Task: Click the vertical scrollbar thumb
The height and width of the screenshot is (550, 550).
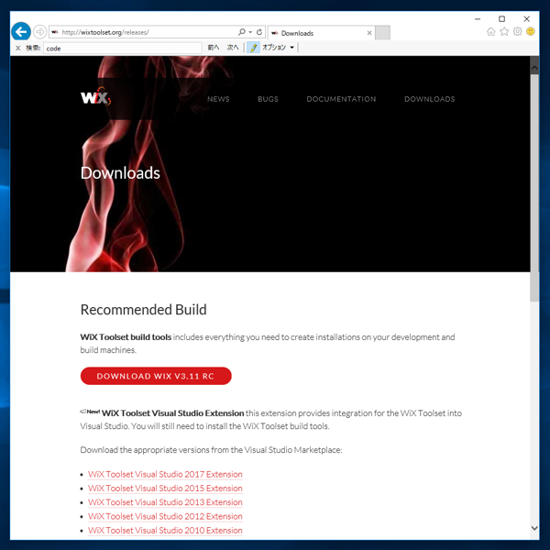Action: click(534, 187)
